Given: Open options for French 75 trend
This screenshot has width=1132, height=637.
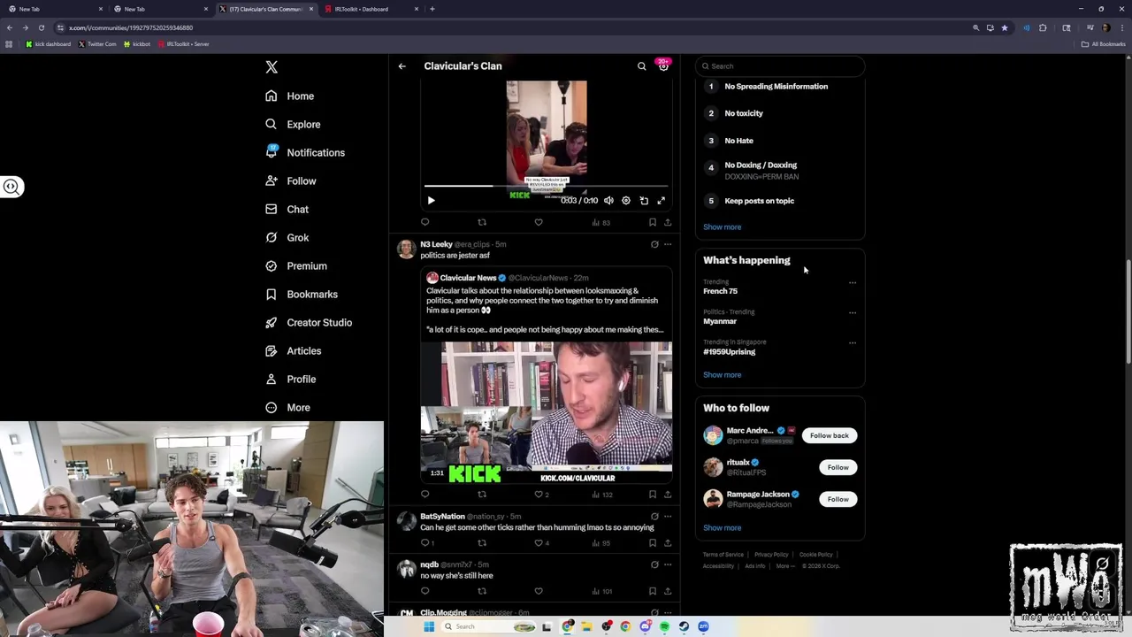Looking at the screenshot, I should pos(853,283).
